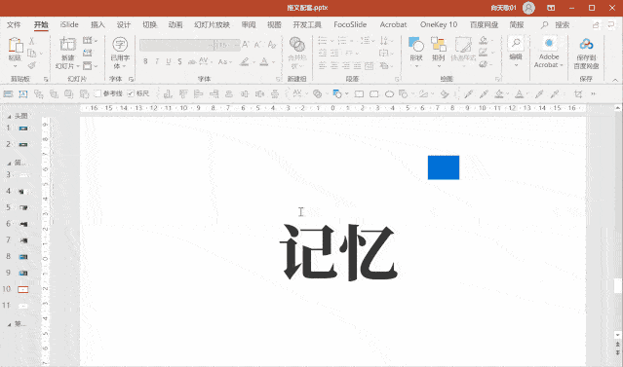Select slide 1 thumbnail
The image size is (623, 367).
(23, 128)
